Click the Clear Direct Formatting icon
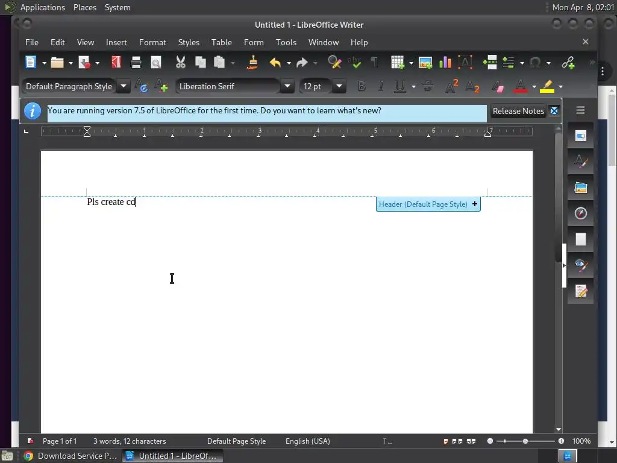The image size is (617, 463). tap(497, 86)
